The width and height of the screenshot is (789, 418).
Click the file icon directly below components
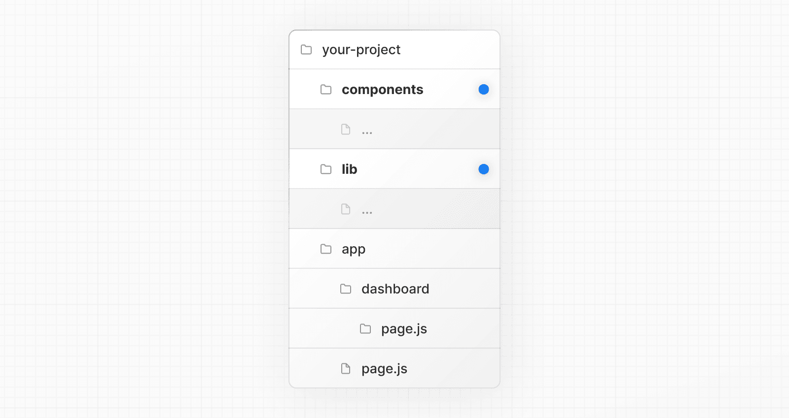[x=346, y=129]
